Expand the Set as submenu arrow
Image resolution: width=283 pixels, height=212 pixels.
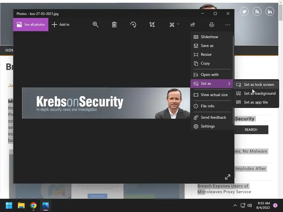[x=229, y=83]
